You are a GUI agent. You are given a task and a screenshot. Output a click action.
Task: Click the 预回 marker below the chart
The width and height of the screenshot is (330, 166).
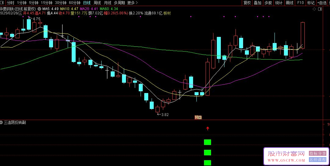[x=198, y=117]
